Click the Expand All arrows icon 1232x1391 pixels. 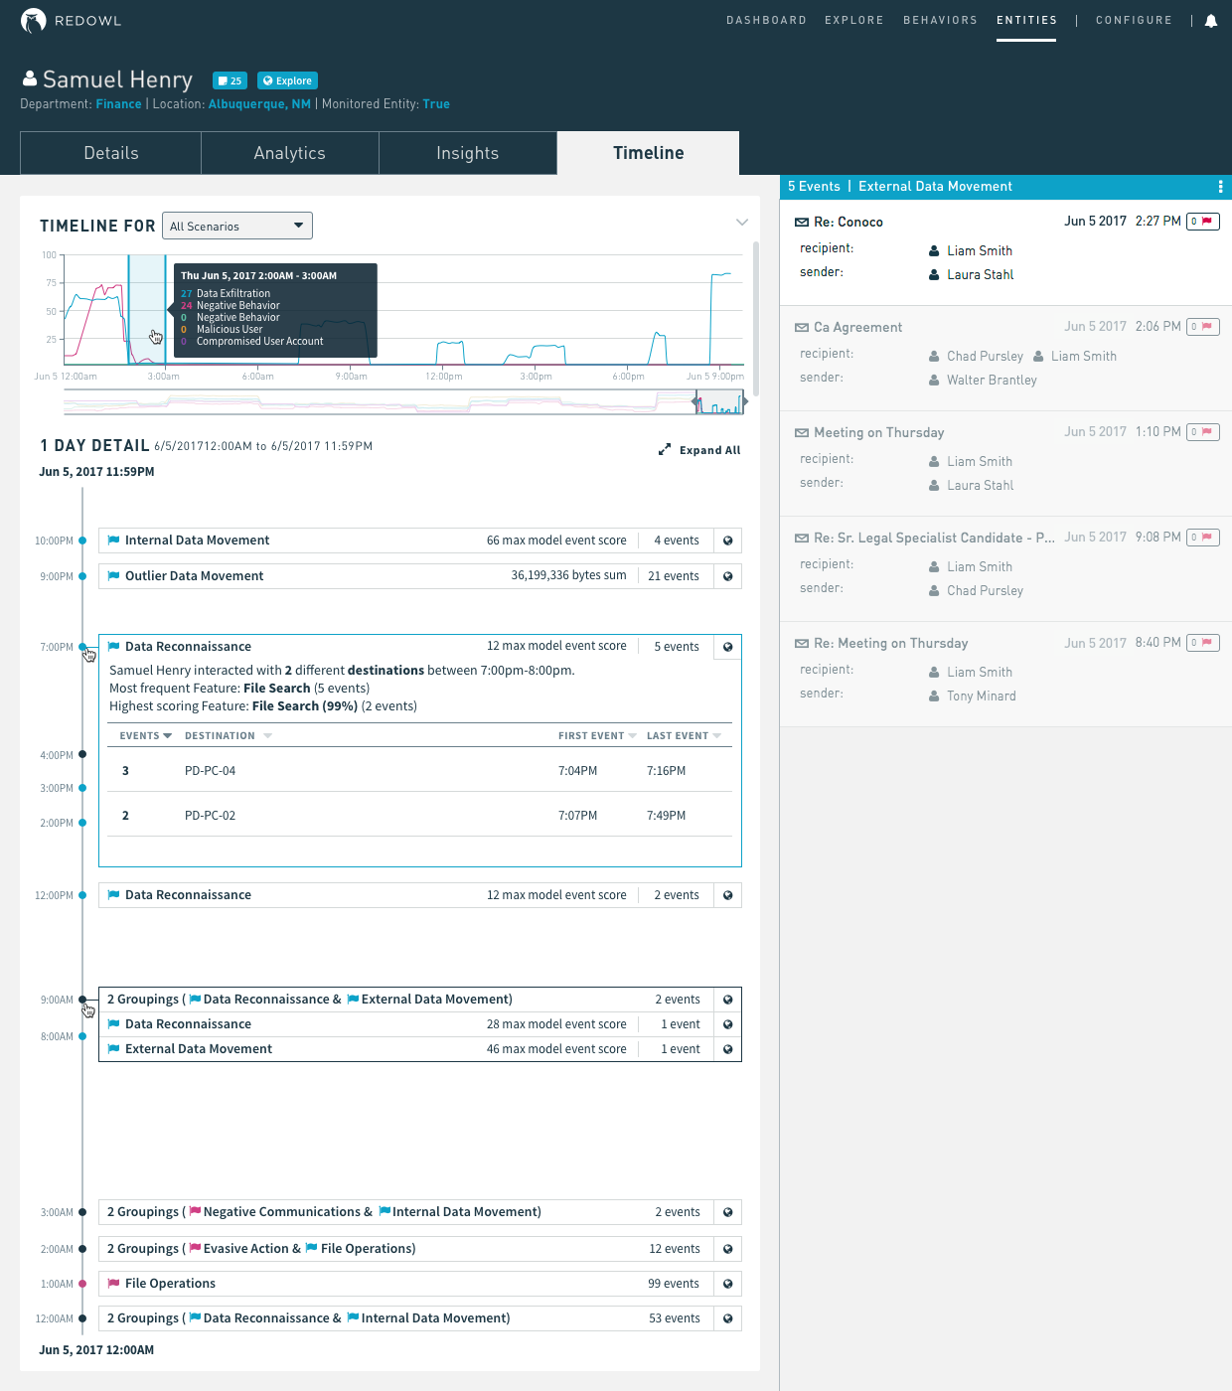pos(665,450)
